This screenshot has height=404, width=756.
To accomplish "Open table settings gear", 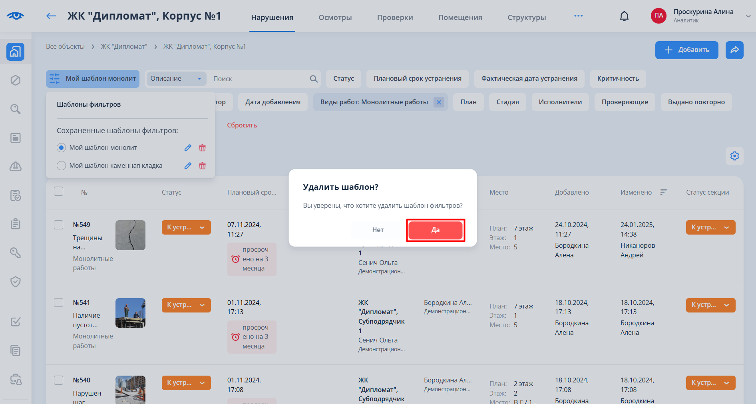I will [x=734, y=156].
